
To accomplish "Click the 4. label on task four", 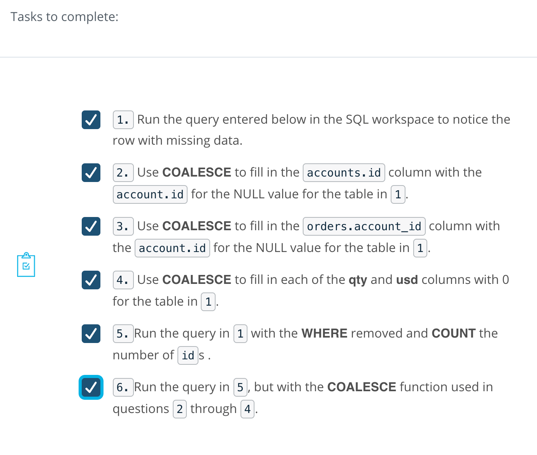I will (x=123, y=280).
